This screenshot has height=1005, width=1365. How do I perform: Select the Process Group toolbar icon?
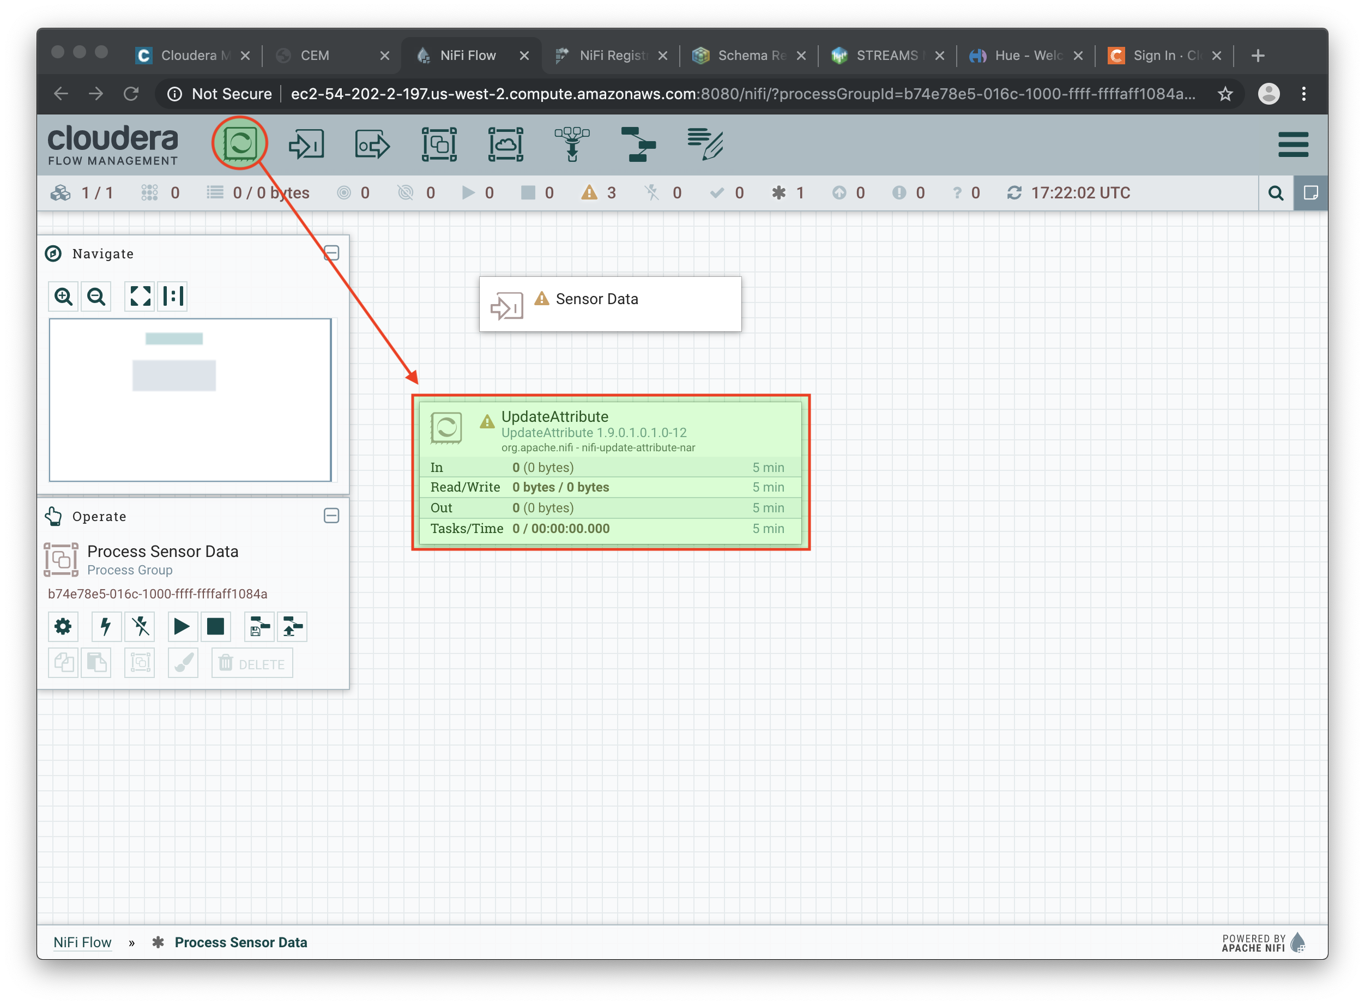[x=439, y=144]
